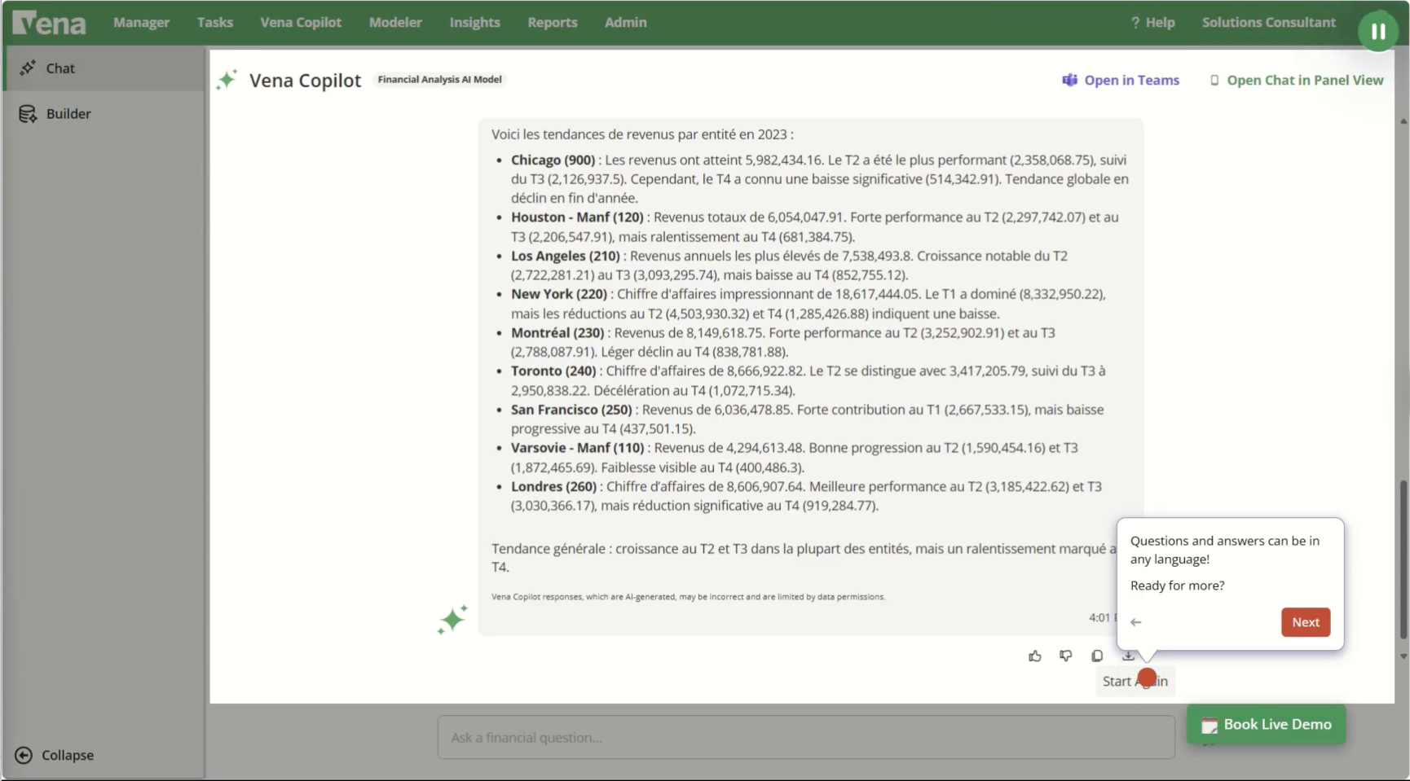The height and width of the screenshot is (781, 1410).
Task: Give thumbs up feedback on the response
Action: [x=1035, y=656]
